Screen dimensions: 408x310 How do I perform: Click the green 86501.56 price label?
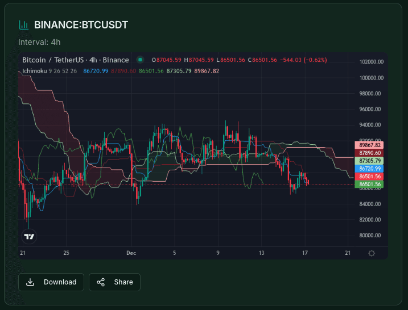pos(369,185)
